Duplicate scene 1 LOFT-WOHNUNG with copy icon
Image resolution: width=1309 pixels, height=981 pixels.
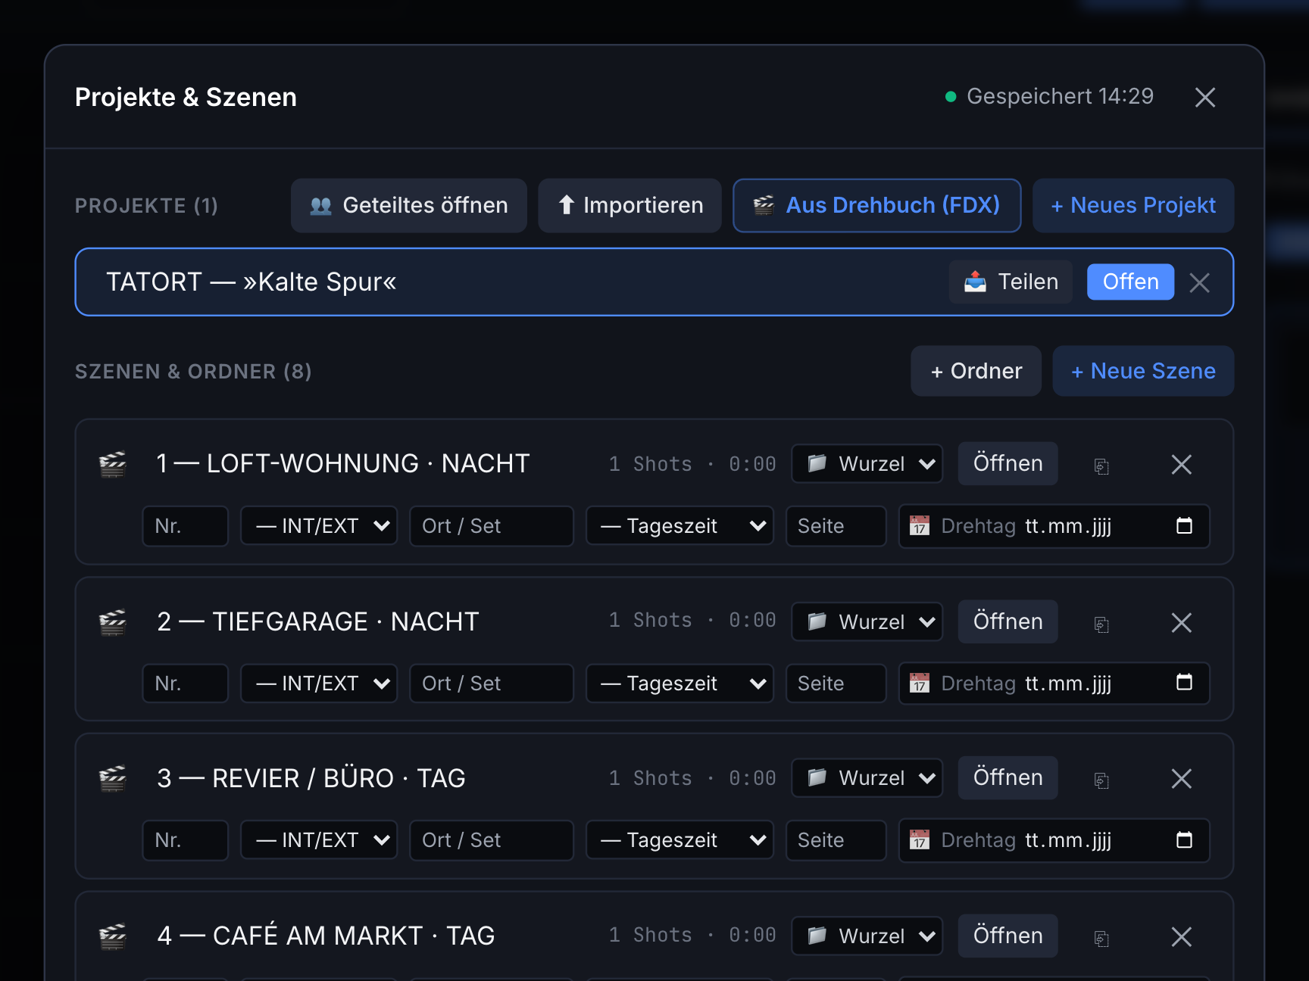coord(1101,466)
